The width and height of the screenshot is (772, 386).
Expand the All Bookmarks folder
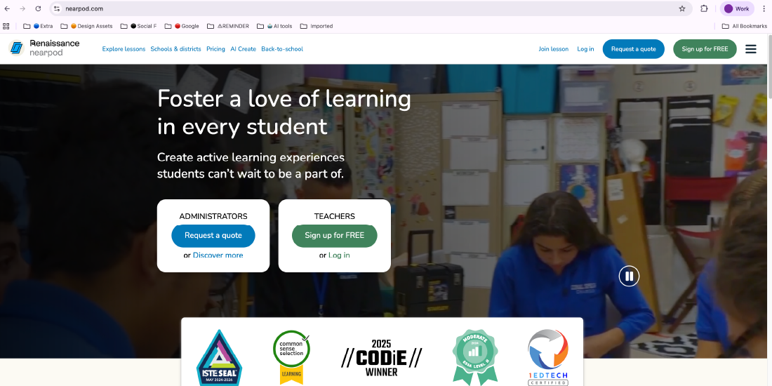click(745, 26)
